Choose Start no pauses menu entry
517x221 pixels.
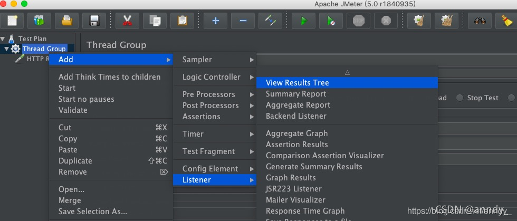(111, 99)
